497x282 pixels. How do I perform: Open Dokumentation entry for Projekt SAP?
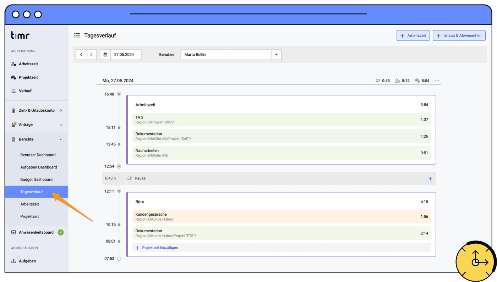click(x=282, y=136)
